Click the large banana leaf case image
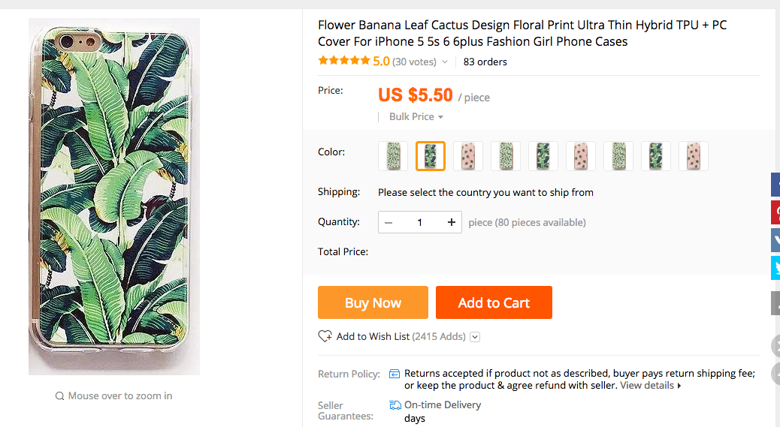Viewport: 780px width, 427px height. tap(114, 197)
